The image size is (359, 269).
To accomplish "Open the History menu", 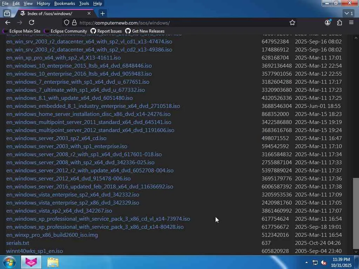I will [43, 4].
